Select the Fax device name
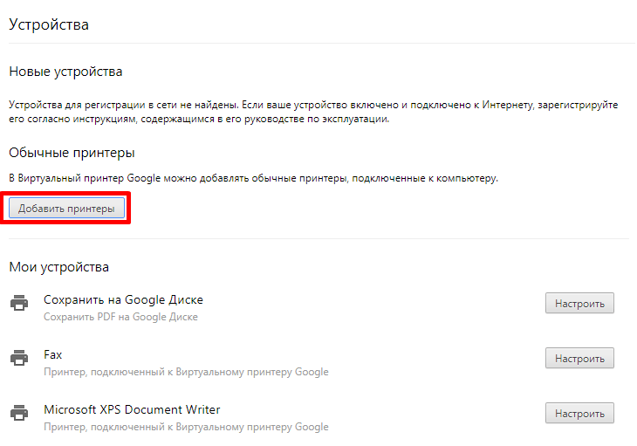Viewport: 637px width, 446px height. 53,354
